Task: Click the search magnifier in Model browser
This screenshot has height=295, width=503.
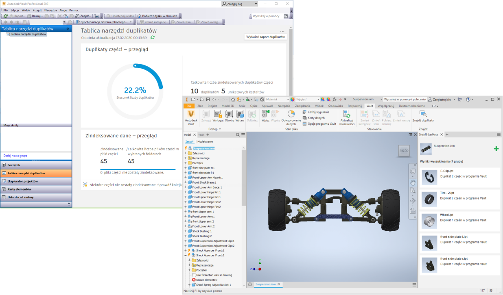Action: coord(238,134)
